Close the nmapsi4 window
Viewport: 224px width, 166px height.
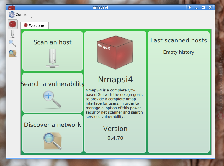coord(210,7)
